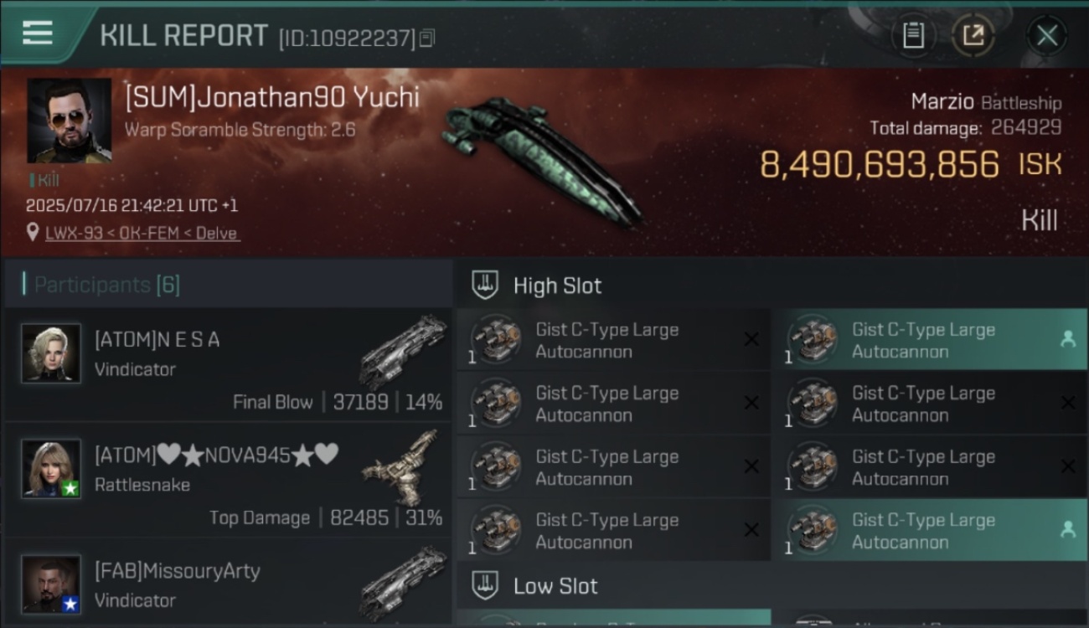Close the kill report window
The height and width of the screenshot is (628, 1089).
1047,35
